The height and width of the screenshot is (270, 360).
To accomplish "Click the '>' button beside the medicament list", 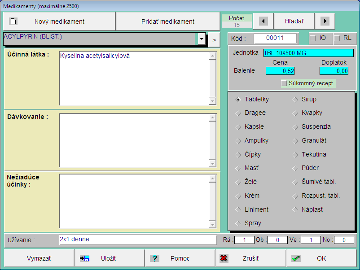I will click(214, 40).
